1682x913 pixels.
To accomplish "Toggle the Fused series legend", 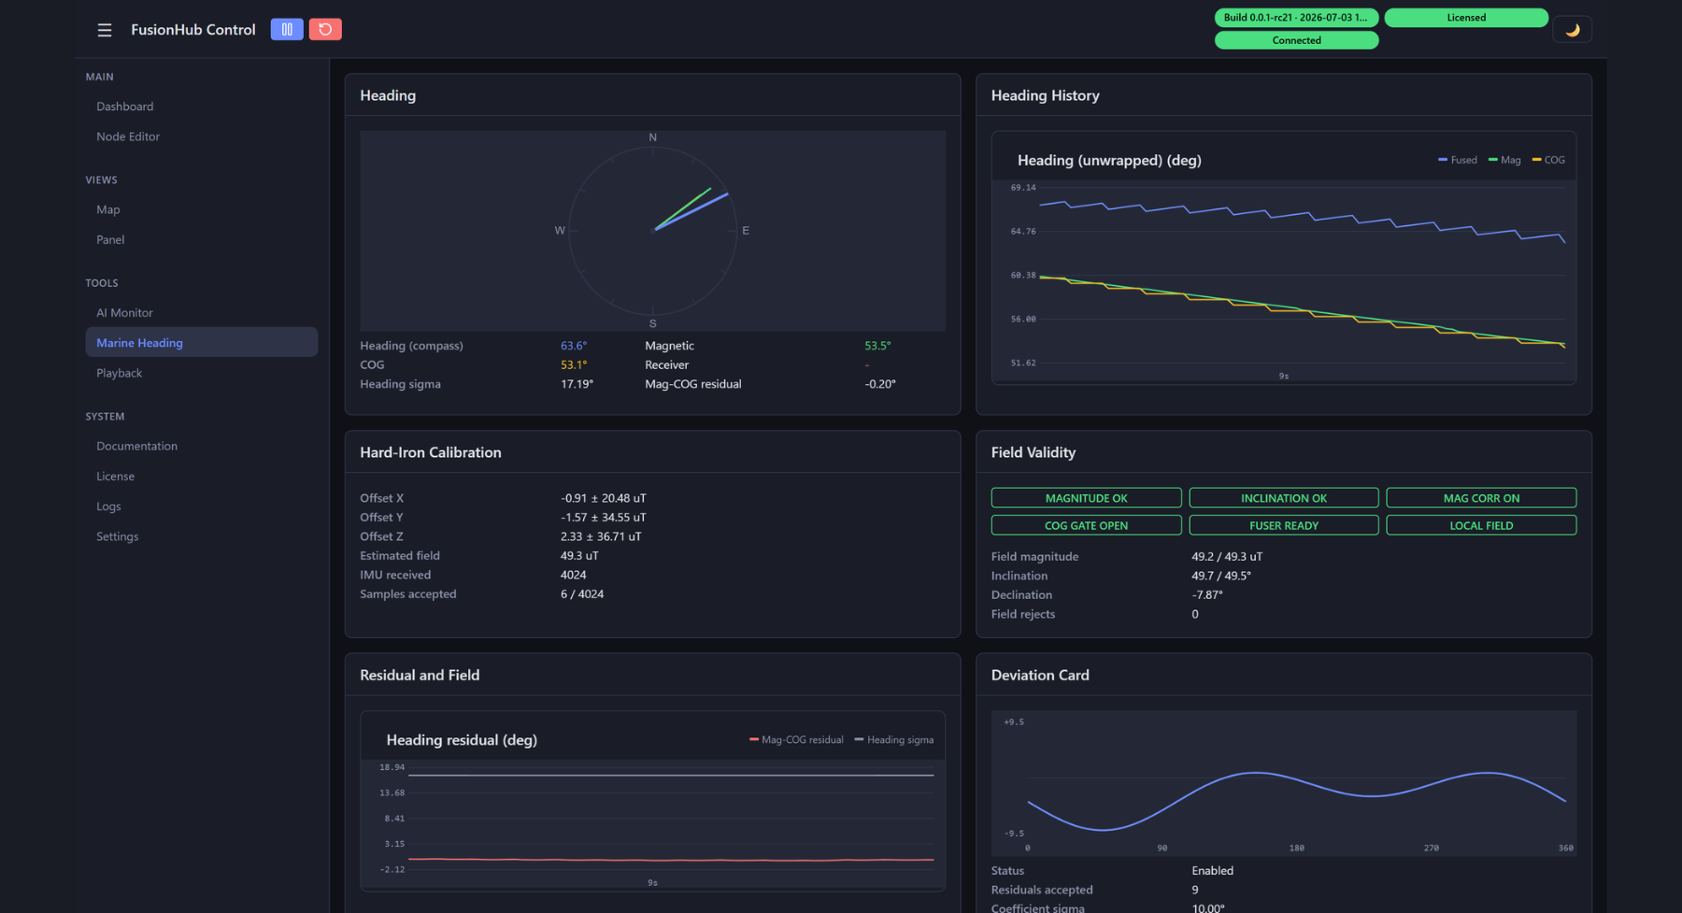I will 1458,160.
